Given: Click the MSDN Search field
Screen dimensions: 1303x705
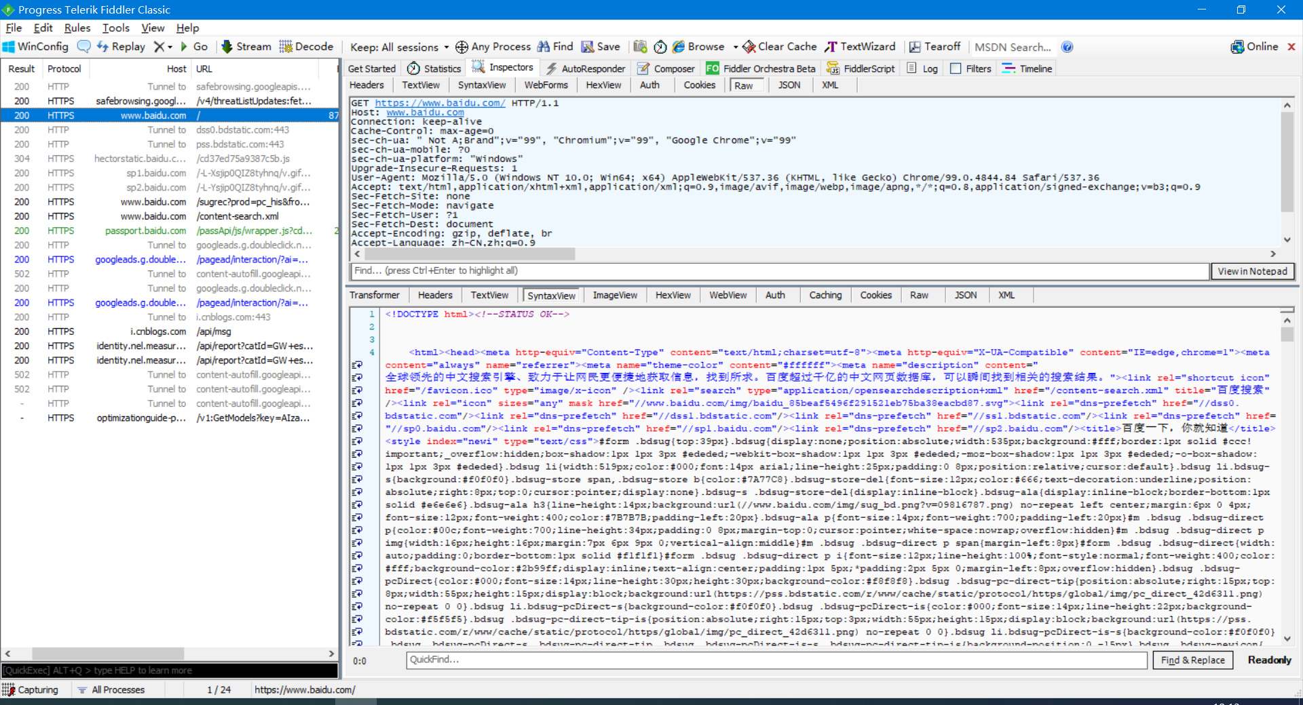Looking at the screenshot, I should [x=1014, y=47].
